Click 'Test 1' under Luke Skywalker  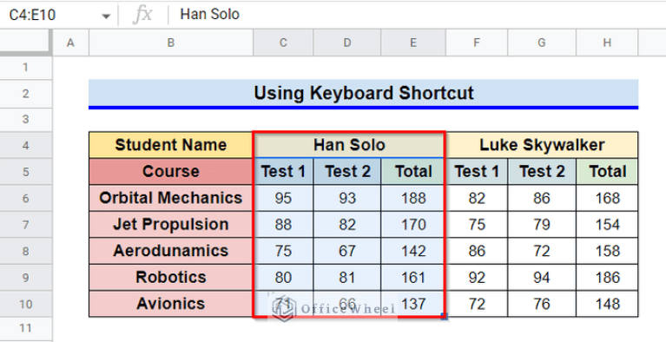[477, 171]
